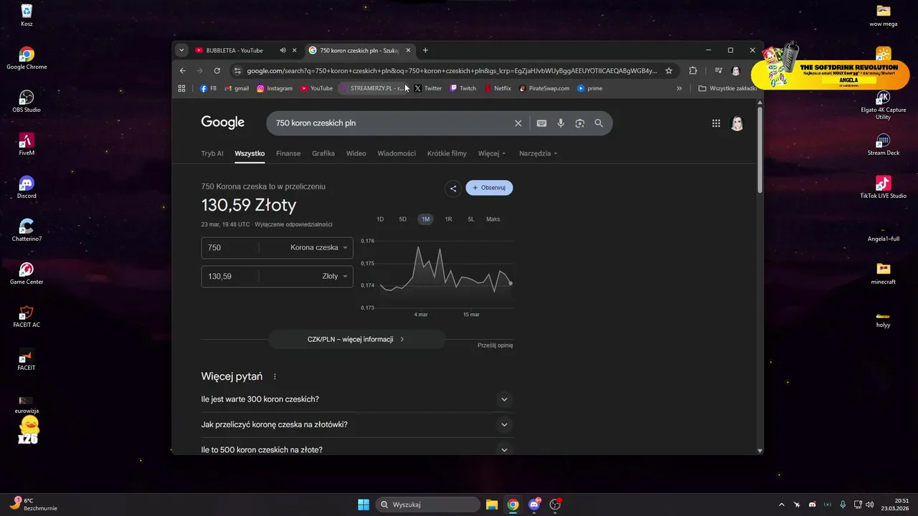This screenshot has height=516, width=918.
Task: Switch to the Grafika search tab
Action: [x=323, y=153]
